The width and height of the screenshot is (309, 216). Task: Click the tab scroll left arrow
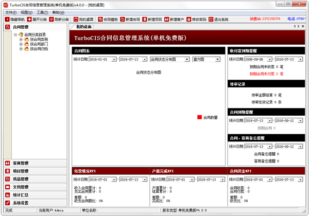pos(295,26)
